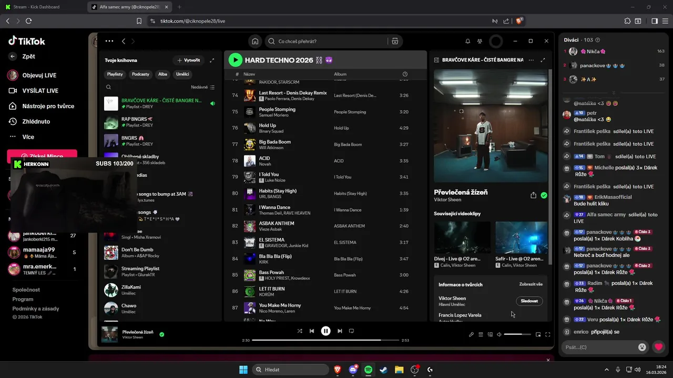The height and width of the screenshot is (378, 673).
Task: Click green saved check in now playing panel
Action: tap(544, 195)
